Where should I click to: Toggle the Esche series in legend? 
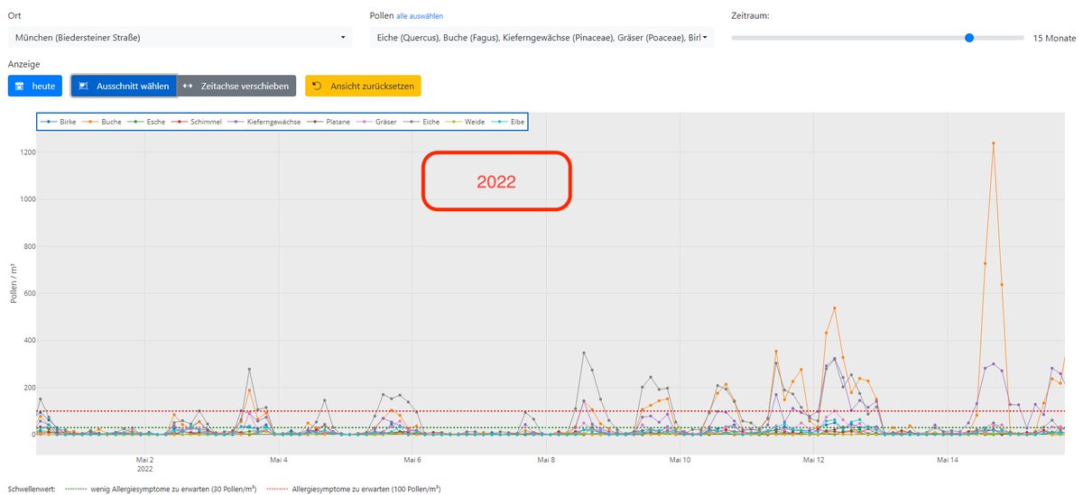point(145,121)
